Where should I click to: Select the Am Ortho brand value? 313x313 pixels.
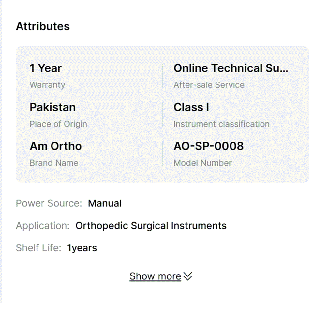(x=55, y=146)
